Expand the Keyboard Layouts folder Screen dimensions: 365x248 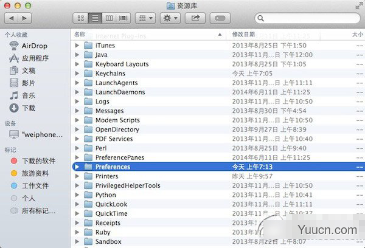(77, 64)
